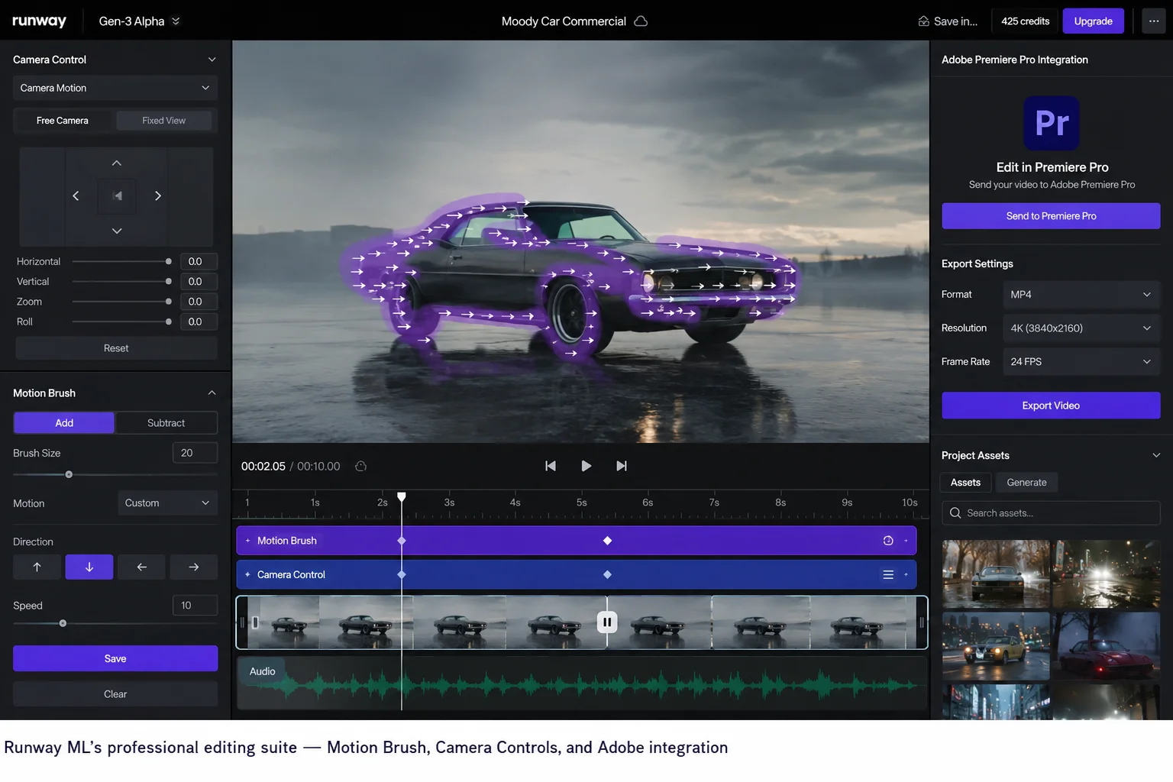Select the yellow car night asset thumbnail
Image resolution: width=1173 pixels, height=782 pixels.
click(996, 646)
